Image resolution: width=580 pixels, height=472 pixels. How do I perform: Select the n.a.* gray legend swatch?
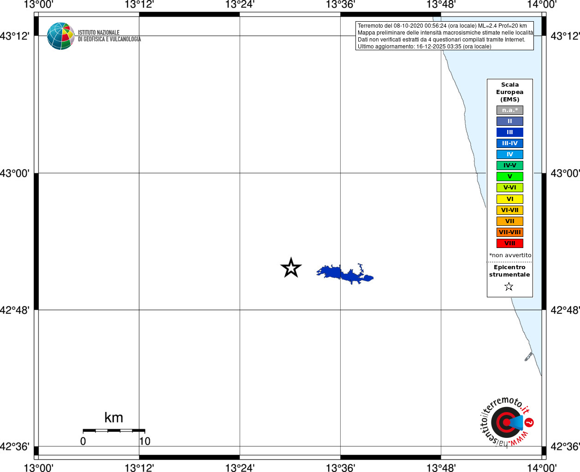[x=510, y=110]
